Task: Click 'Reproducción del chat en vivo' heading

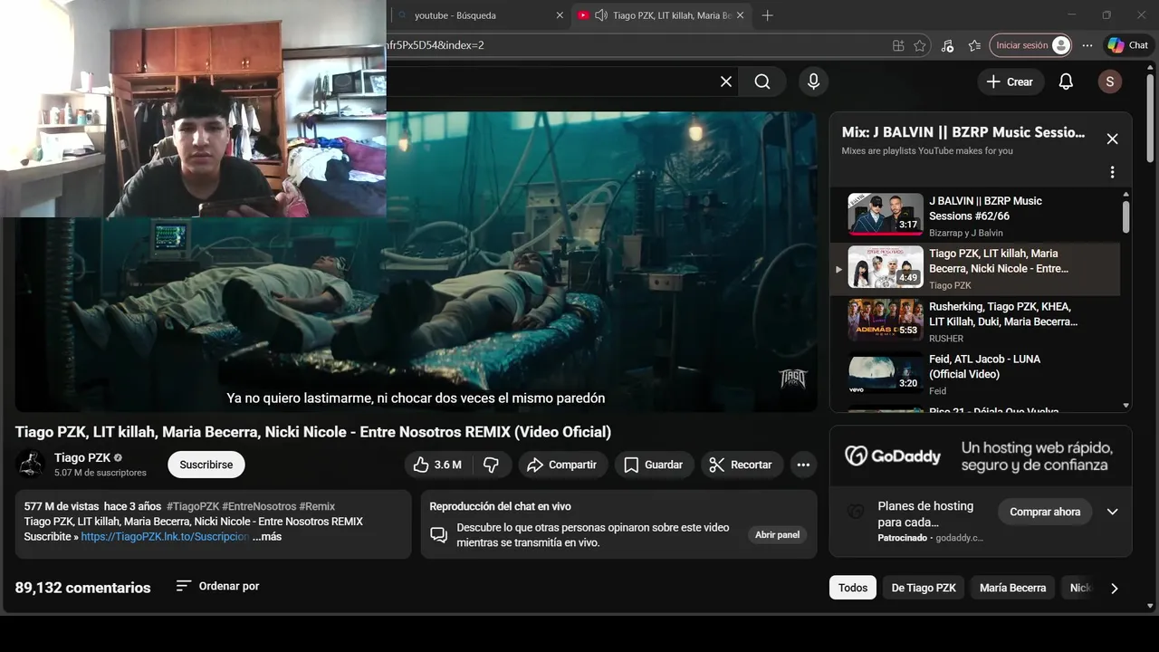Action: pos(500,506)
